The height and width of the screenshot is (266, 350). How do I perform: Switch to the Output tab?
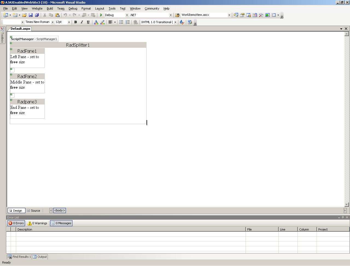tap(40, 257)
